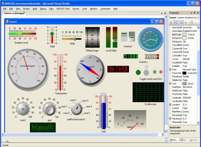
Task: Click the Form1 window title icon
Action: pos(7,21)
